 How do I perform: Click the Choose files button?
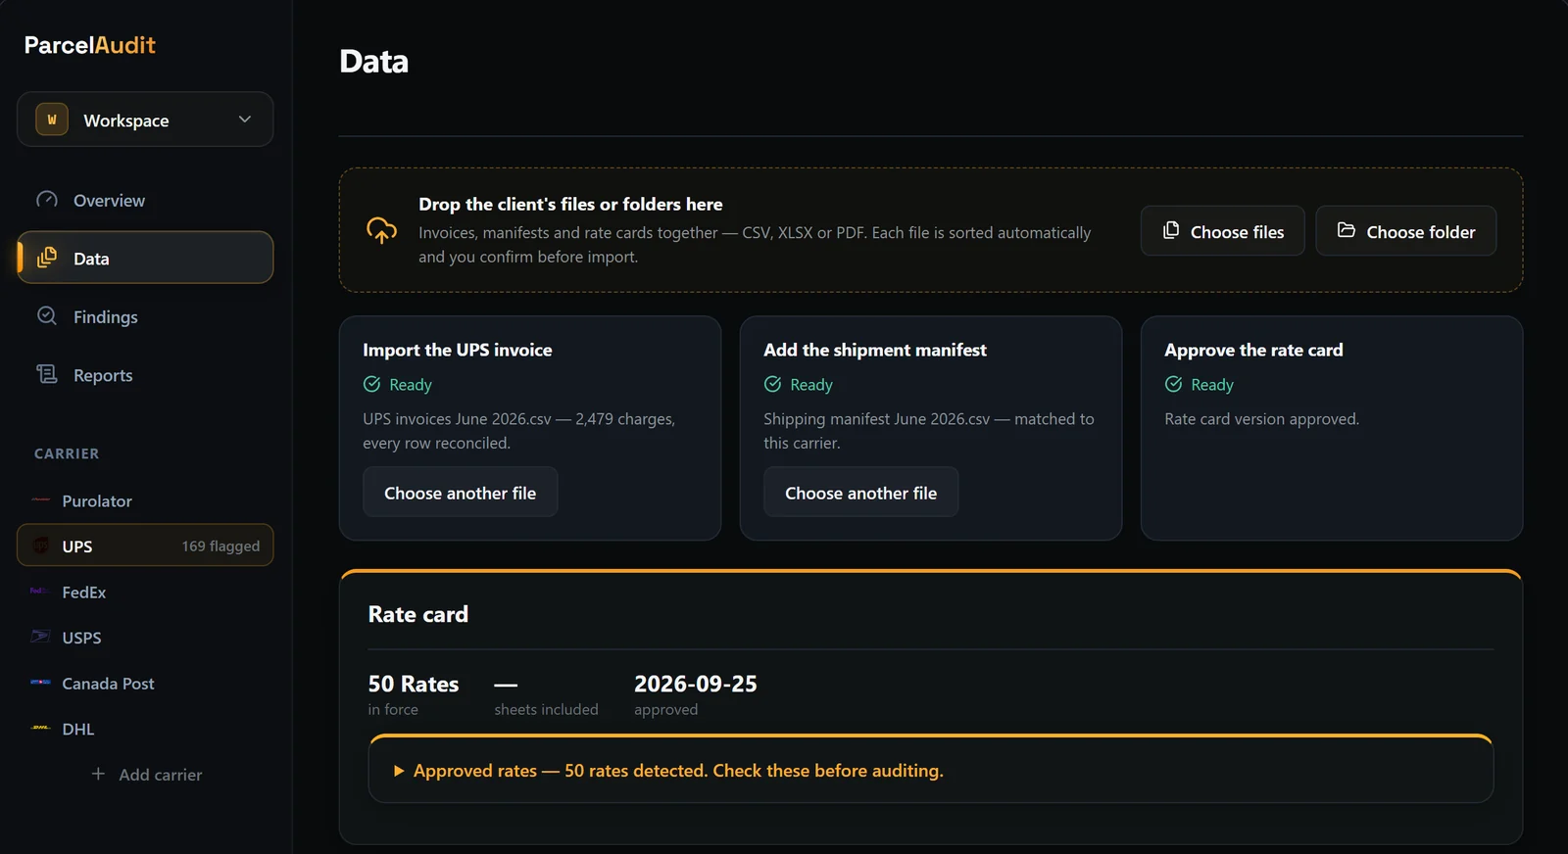click(1222, 231)
